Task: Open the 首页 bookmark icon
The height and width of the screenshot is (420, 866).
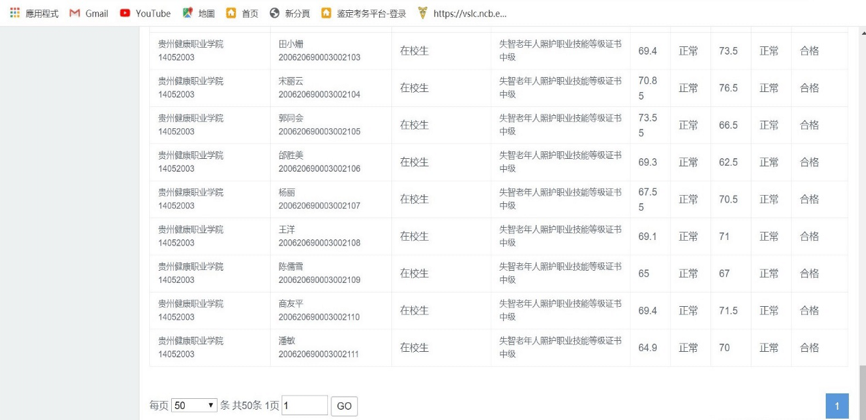Action: coord(231,13)
